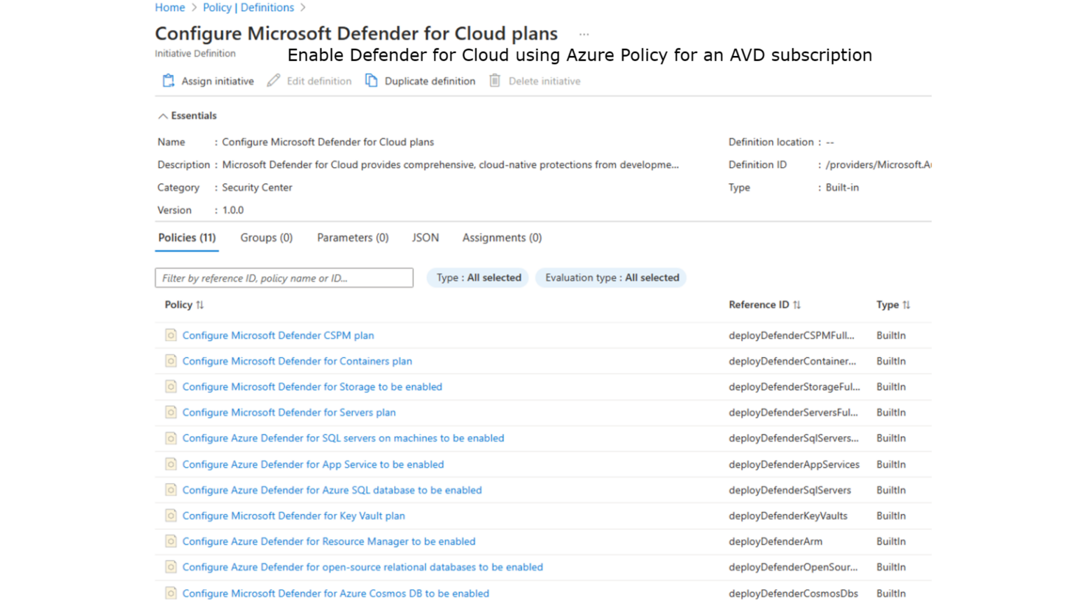Click the Delete initiative trash icon
Viewport: 1075px width, 604px height.
(495, 81)
